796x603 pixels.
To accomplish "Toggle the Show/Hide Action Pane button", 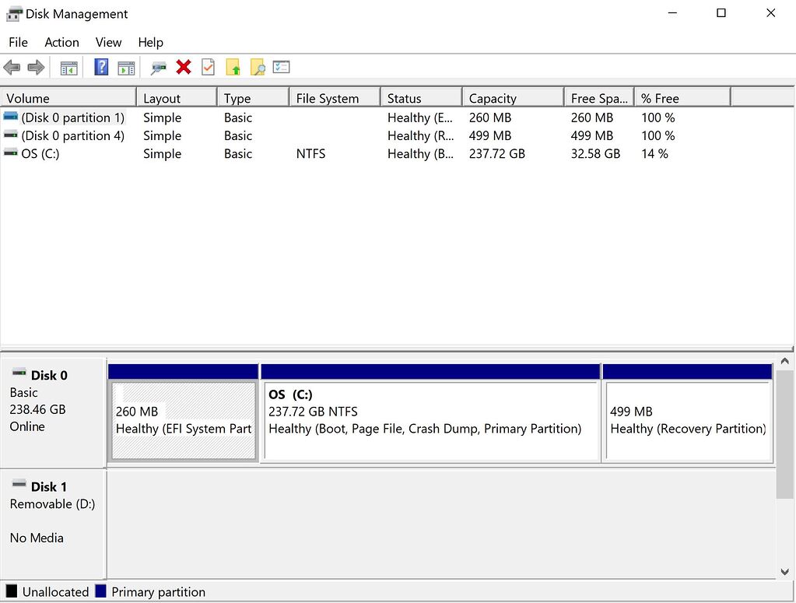I will tap(126, 67).
